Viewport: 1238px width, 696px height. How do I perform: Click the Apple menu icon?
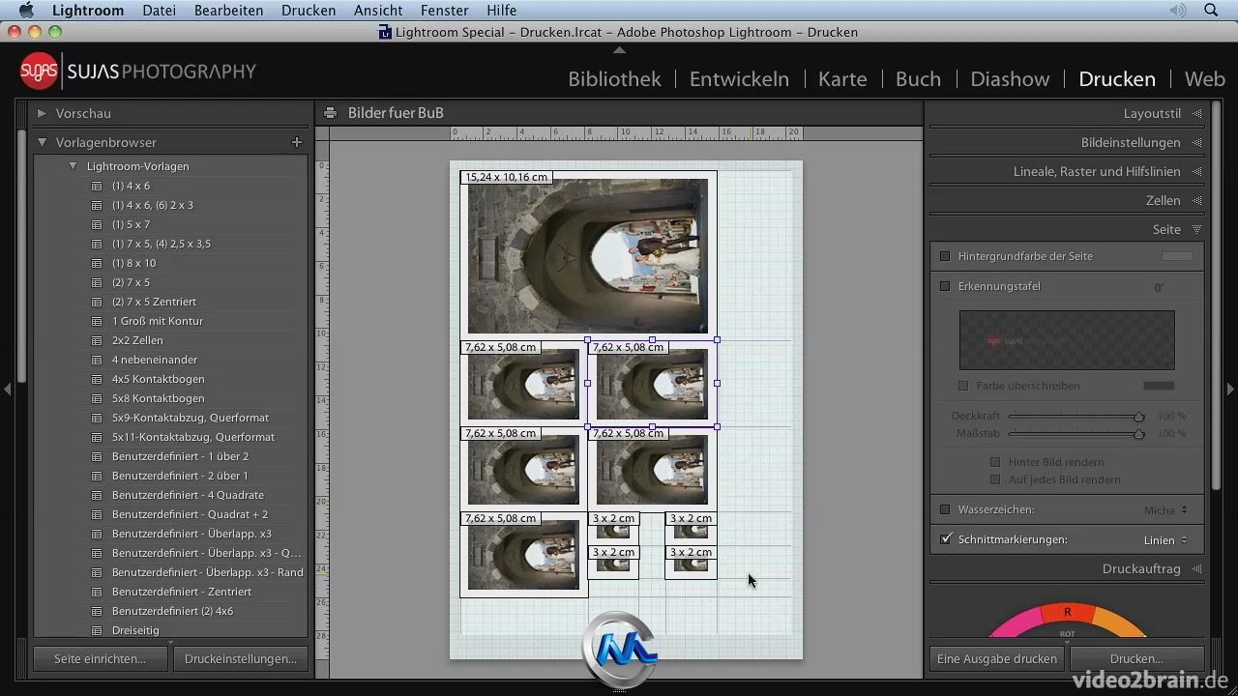click(x=26, y=10)
